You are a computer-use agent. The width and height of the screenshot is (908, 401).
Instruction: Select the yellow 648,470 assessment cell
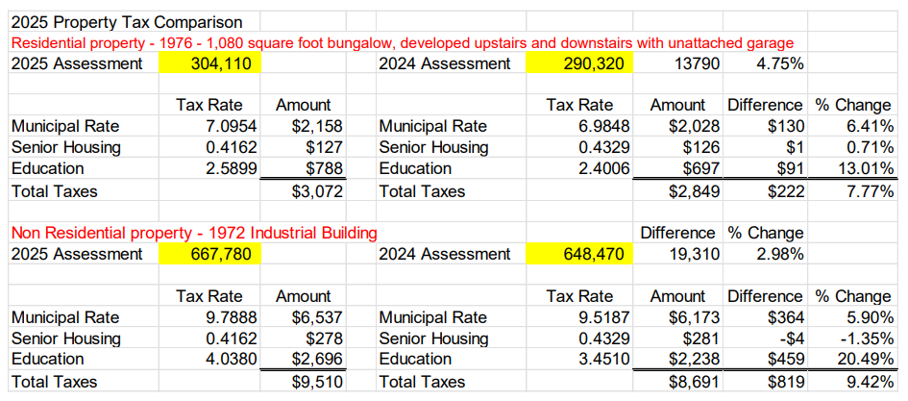point(579,254)
